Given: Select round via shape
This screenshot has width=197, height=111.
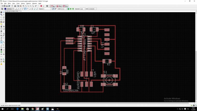Looking at the screenshot, I should [x=71, y=9].
